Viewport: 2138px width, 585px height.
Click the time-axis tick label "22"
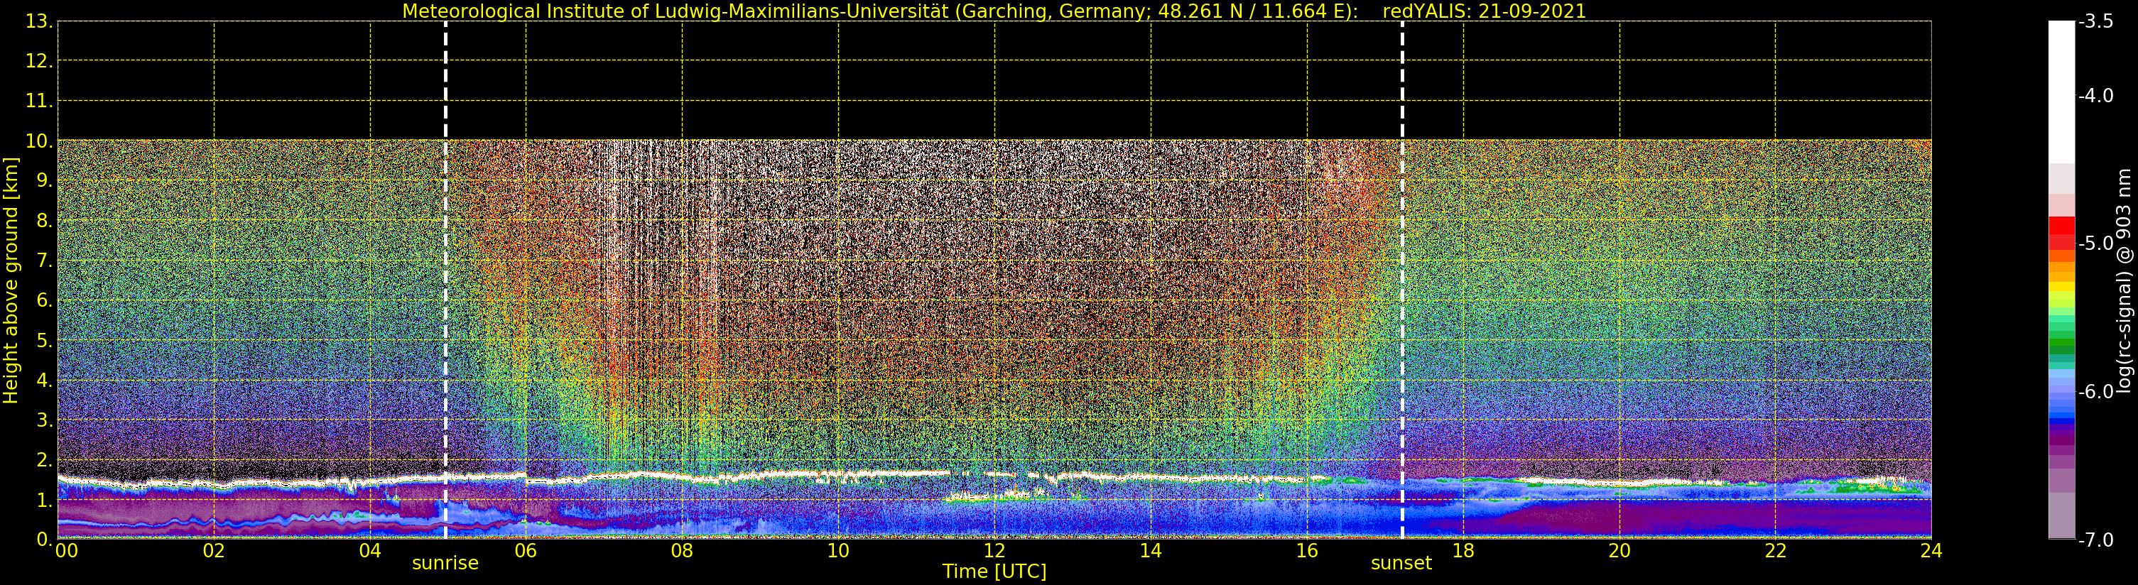[x=1775, y=551]
